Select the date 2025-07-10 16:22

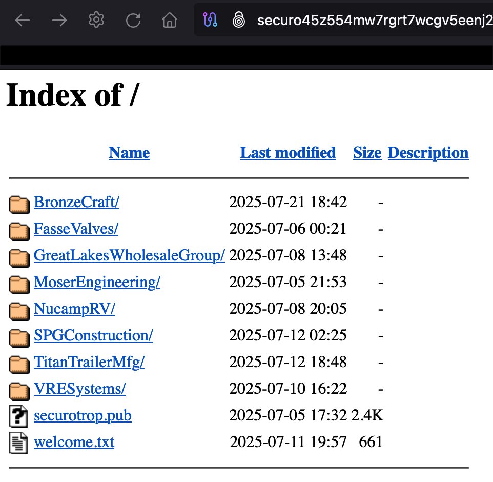(x=288, y=389)
